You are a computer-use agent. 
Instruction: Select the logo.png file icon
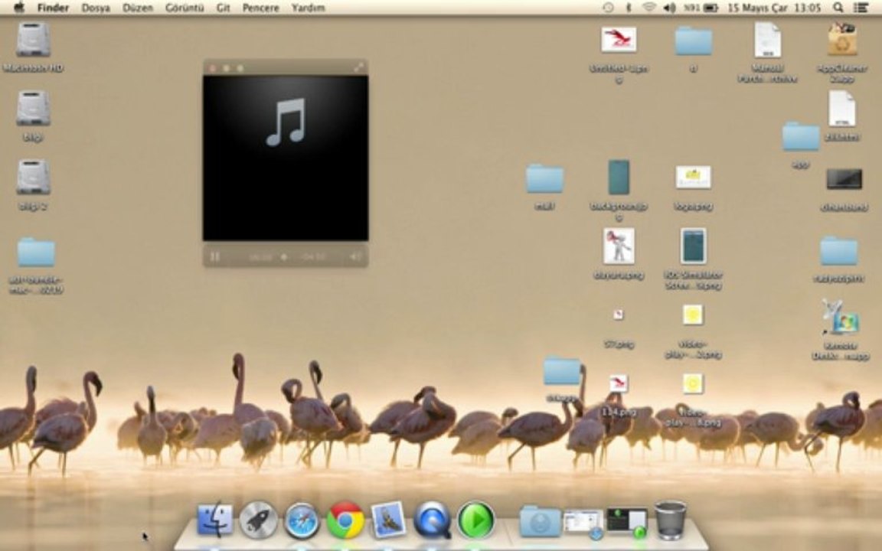pos(693,177)
